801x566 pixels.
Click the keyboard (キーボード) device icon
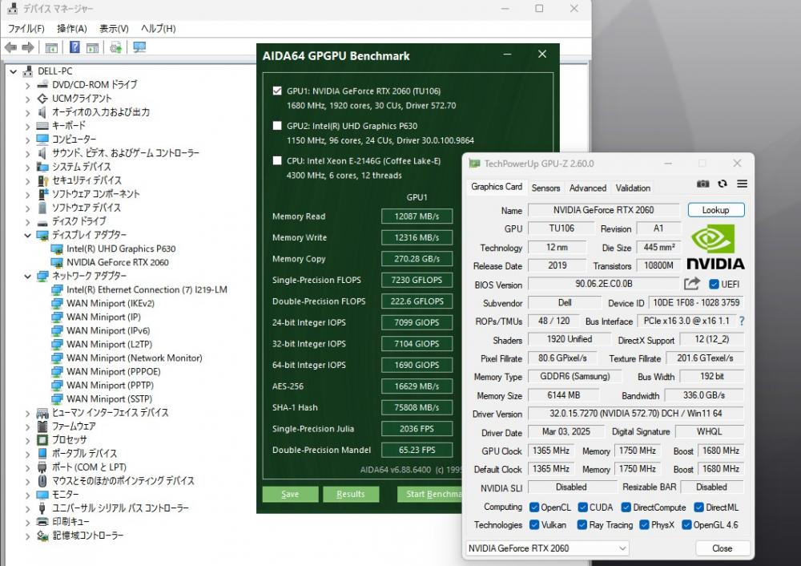click(x=42, y=126)
